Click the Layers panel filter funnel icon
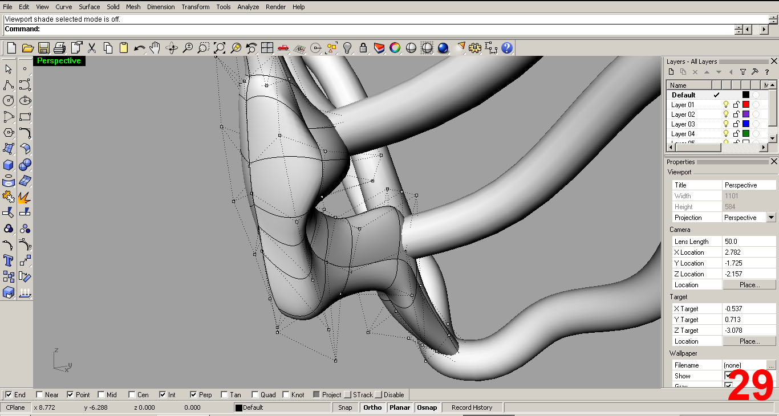 (x=743, y=72)
